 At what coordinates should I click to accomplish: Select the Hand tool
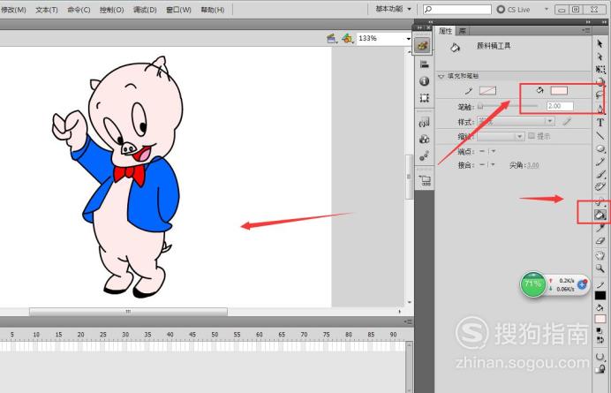pos(600,255)
